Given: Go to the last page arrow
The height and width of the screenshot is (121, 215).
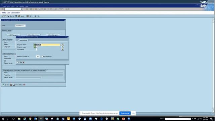Looking at the screenshot, I should (x=38, y=16).
